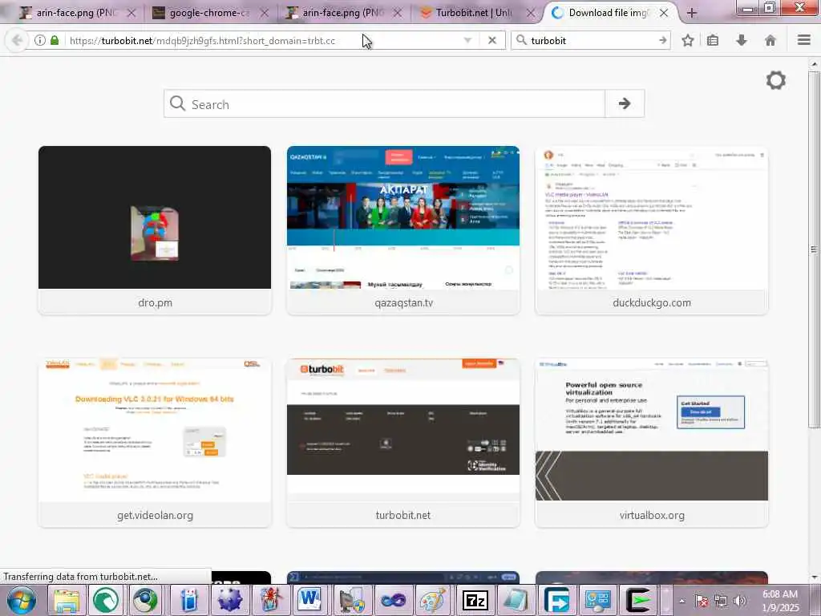Open the notepad taskbar icon
The image size is (821, 616).
pyautogui.click(x=516, y=600)
